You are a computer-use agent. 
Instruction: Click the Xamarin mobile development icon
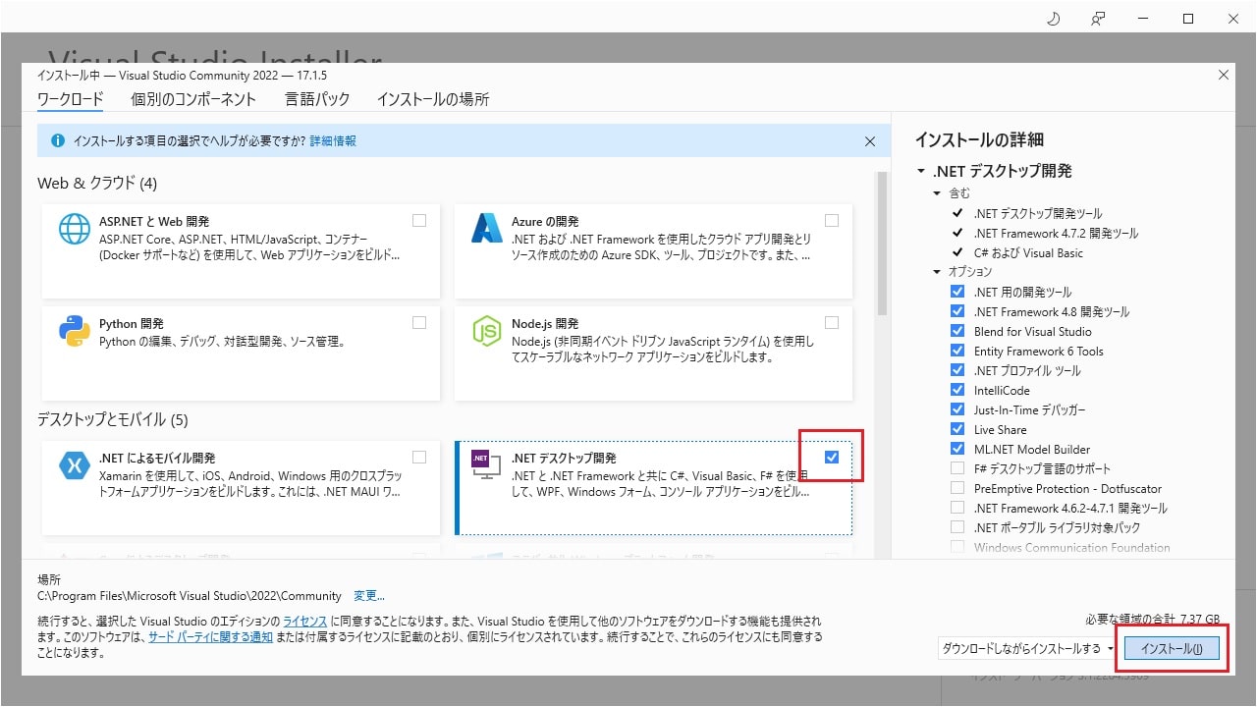(x=75, y=466)
